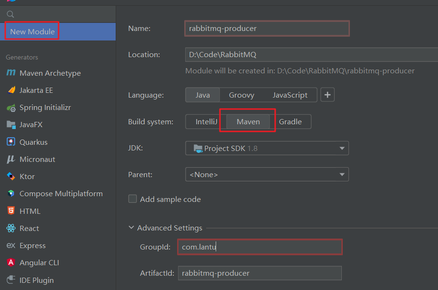This screenshot has height=290, width=438.
Task: Click the React atom icon
Action: 11,228
